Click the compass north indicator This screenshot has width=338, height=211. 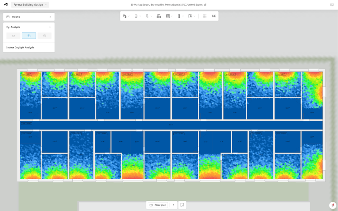coord(332,205)
